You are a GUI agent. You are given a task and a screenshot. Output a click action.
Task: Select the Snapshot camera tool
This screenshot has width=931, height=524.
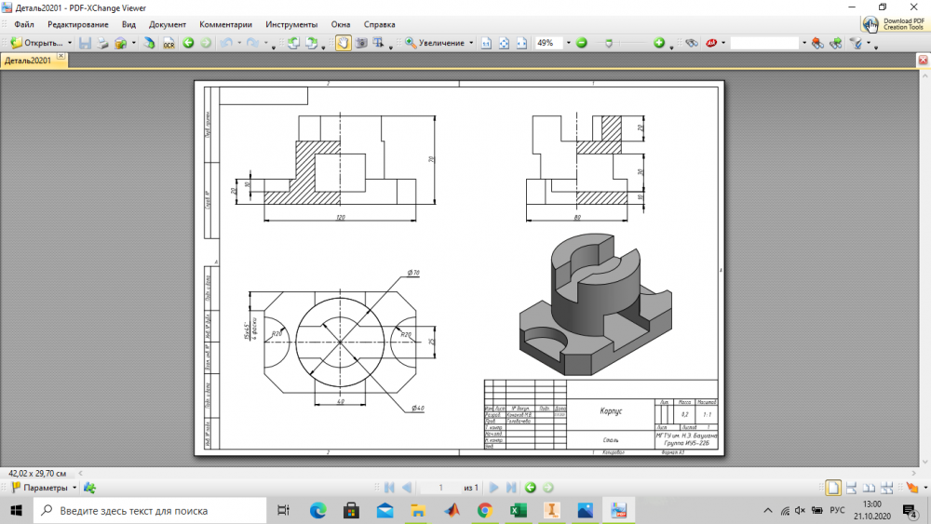pyautogui.click(x=360, y=43)
